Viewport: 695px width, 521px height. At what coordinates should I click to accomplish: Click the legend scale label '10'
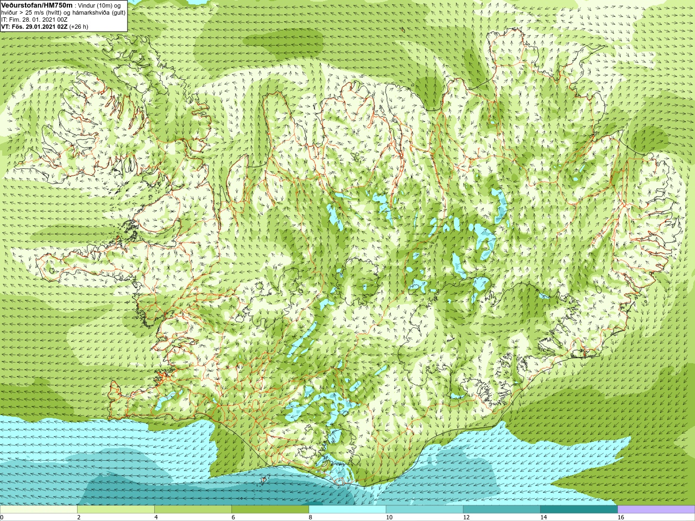point(389,517)
